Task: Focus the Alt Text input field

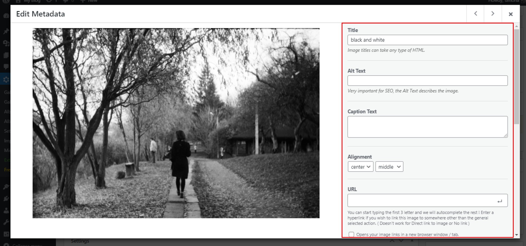Action: coord(427,81)
